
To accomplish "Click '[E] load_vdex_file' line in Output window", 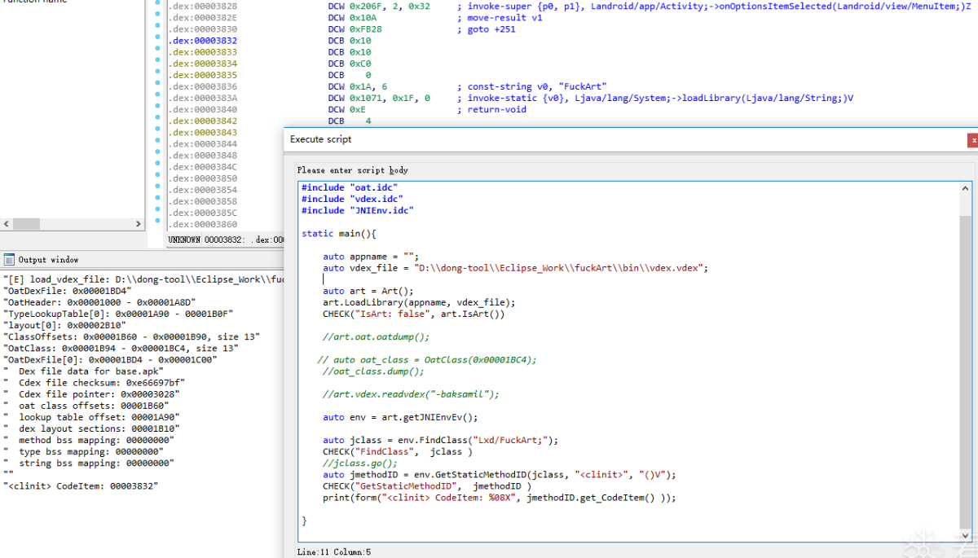I will coord(143,279).
